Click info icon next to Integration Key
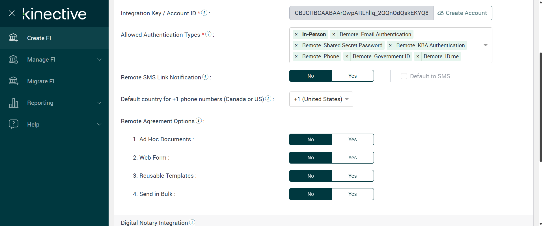 (x=204, y=13)
